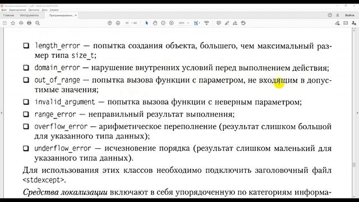
Task: Open the Справка menu
Action: point(54,10)
